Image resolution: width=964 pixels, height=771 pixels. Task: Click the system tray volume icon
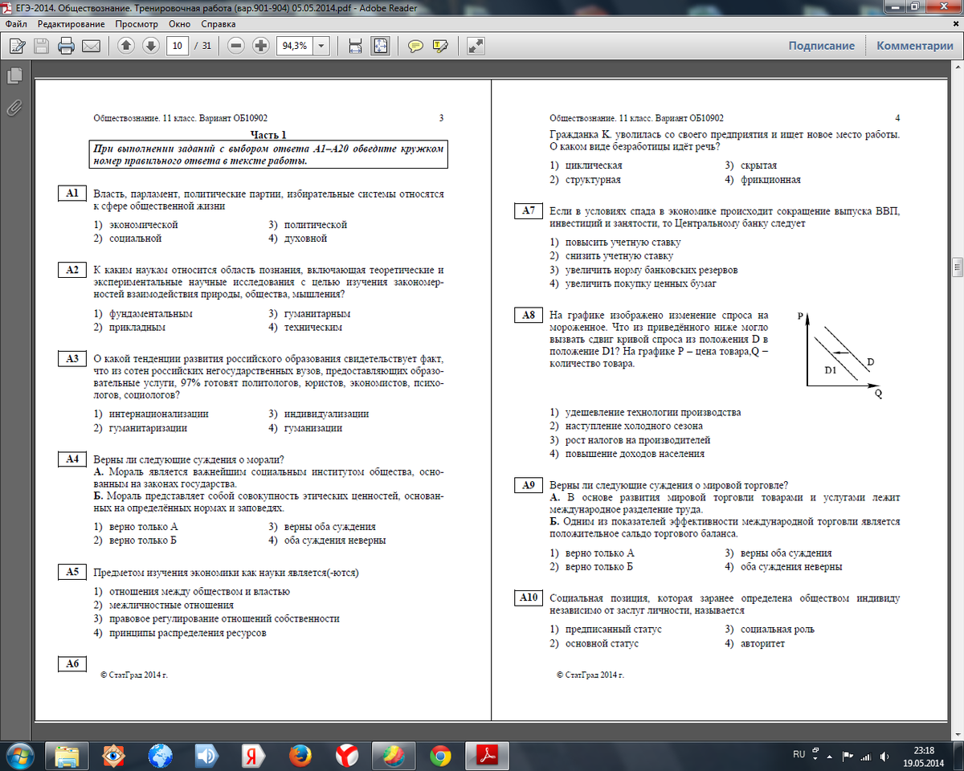click(884, 756)
